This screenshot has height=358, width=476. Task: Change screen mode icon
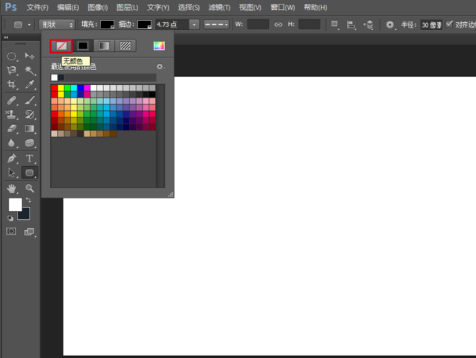30,232
